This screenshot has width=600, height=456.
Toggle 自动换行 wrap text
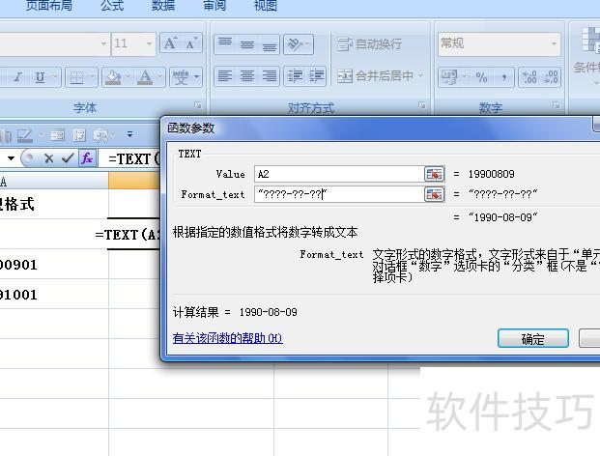[369, 44]
